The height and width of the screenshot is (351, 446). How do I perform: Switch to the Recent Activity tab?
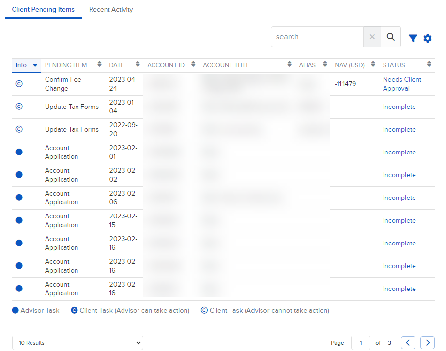coord(111,10)
